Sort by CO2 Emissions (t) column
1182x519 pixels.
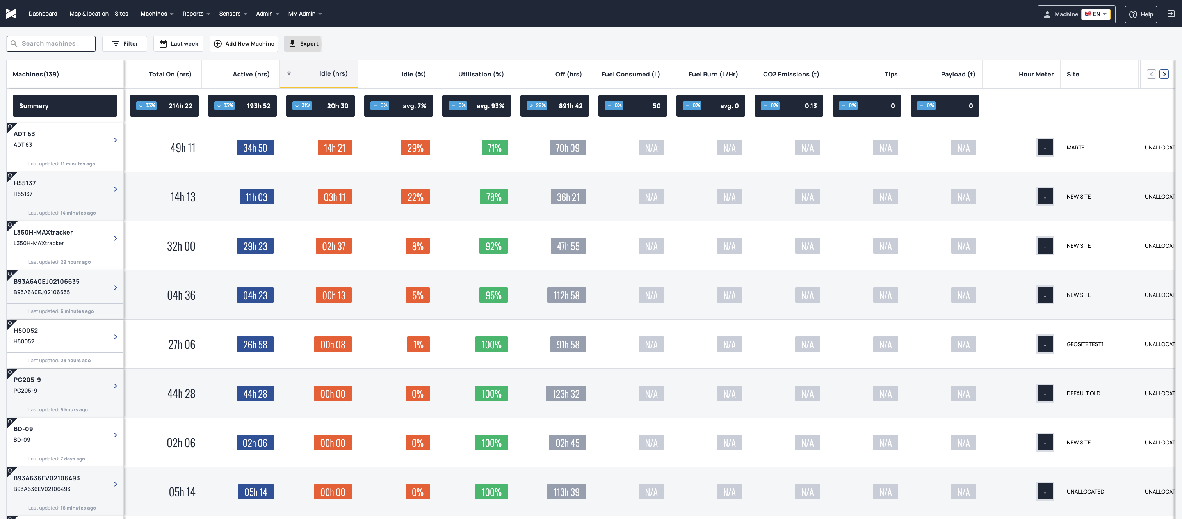pyautogui.click(x=791, y=74)
